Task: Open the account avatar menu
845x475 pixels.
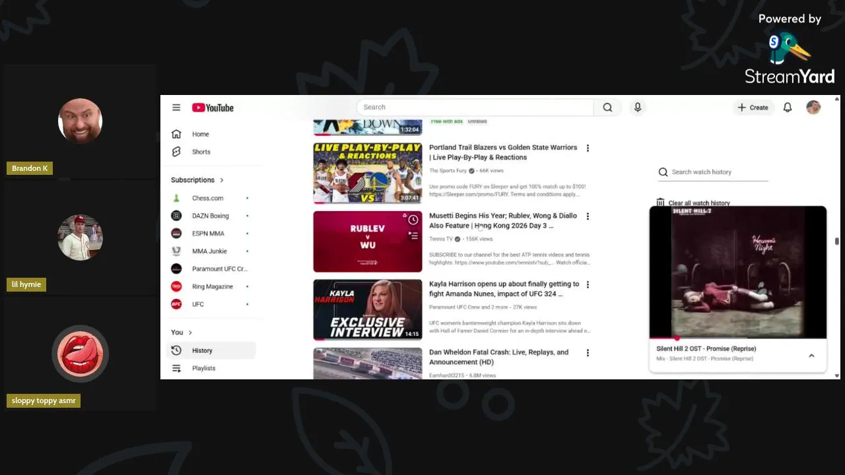Action: 813,108
